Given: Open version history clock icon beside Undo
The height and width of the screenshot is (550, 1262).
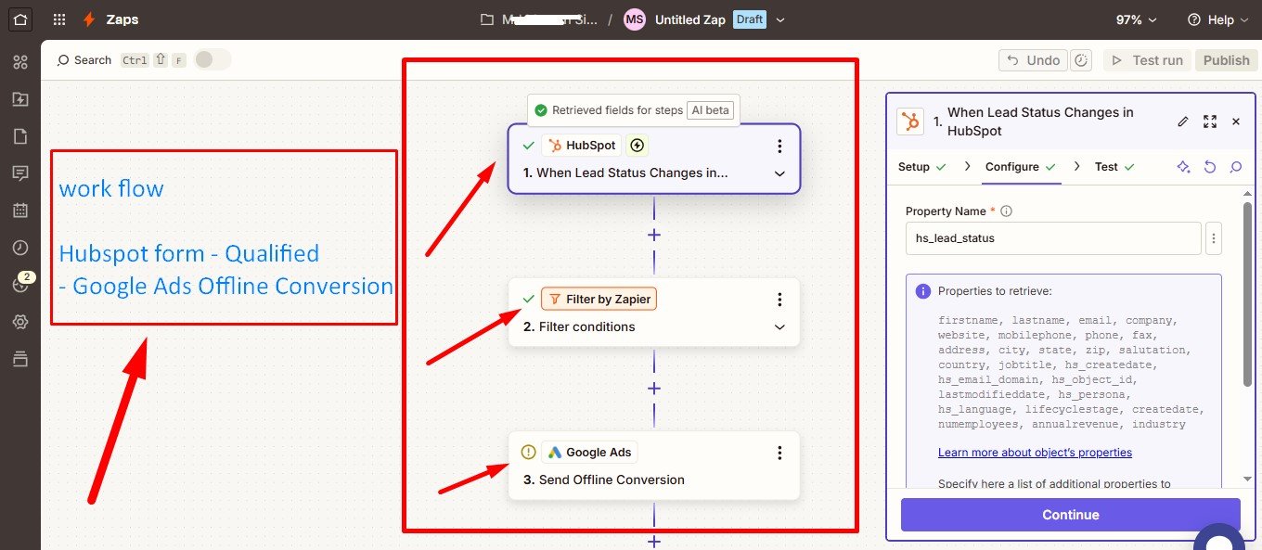Looking at the screenshot, I should [x=1081, y=60].
